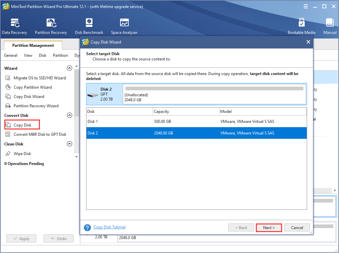Close the Copy Disk Wizard dialog

coord(308,42)
